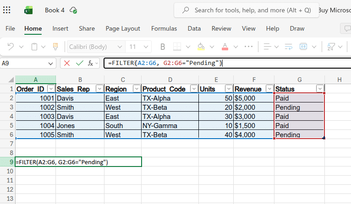Click the Format Painter icon

point(55,47)
